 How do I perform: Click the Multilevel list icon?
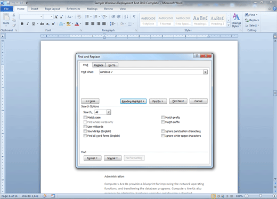104,17
